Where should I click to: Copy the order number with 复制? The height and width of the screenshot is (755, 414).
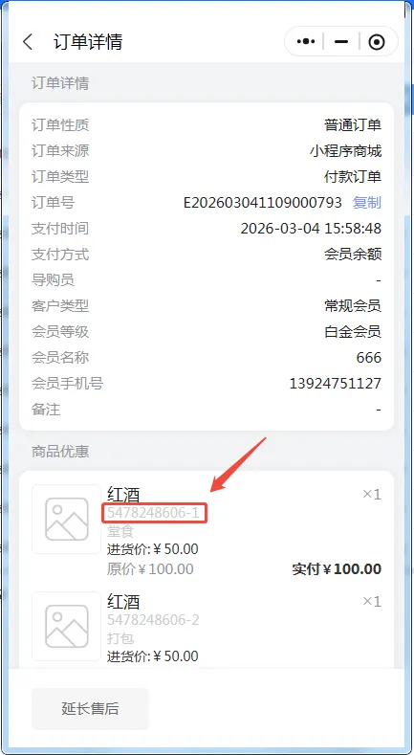pos(367,203)
